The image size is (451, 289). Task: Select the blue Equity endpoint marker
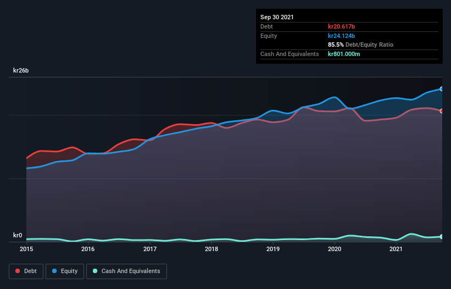click(x=442, y=89)
